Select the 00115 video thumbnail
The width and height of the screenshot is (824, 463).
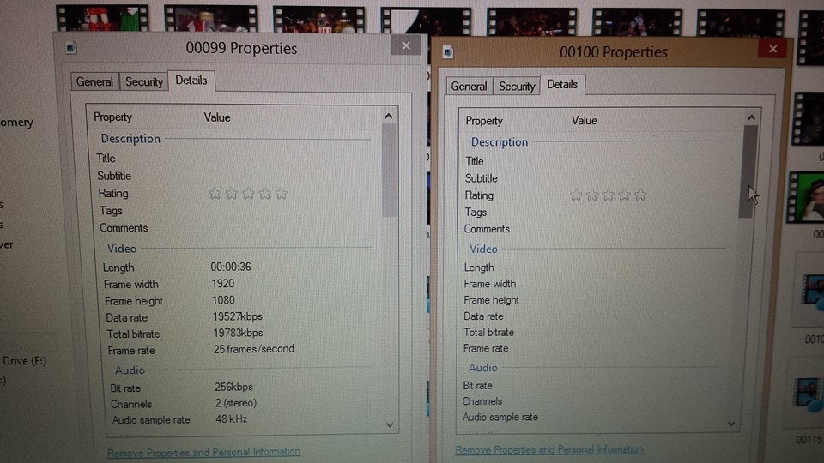pyautogui.click(x=809, y=394)
